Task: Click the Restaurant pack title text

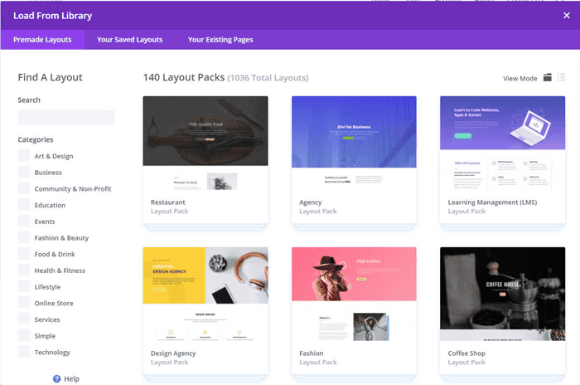Action: tap(168, 202)
